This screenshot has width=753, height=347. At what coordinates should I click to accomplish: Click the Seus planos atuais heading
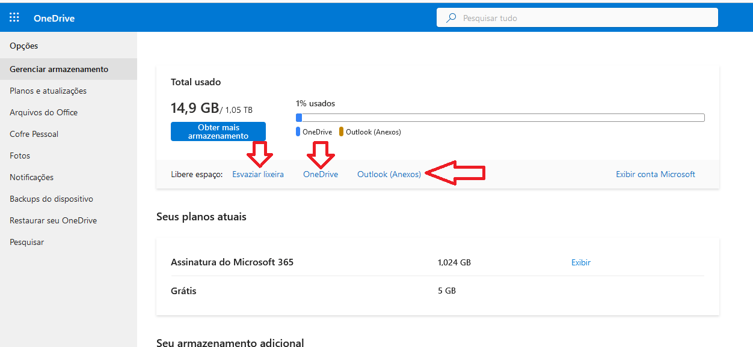coord(201,217)
